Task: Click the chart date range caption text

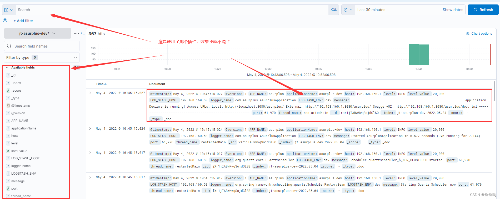Action: [291, 75]
